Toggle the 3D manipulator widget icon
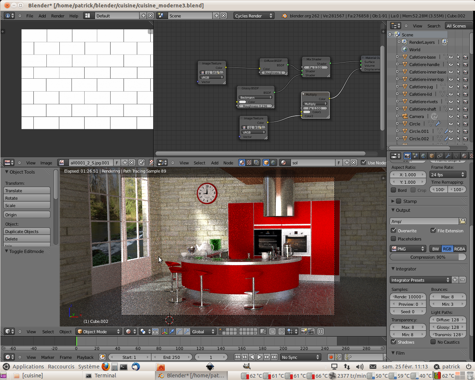This screenshot has width=475, height=380. point(164,331)
